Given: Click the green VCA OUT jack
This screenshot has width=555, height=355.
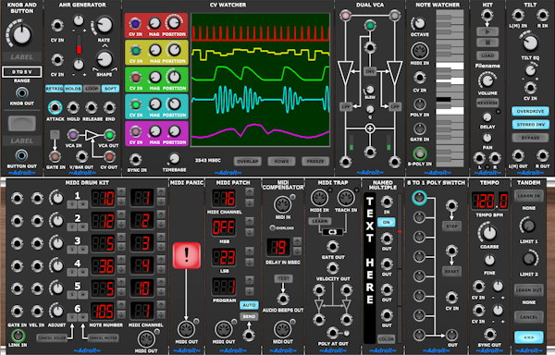Looking at the screenshot, I should coord(109,135).
